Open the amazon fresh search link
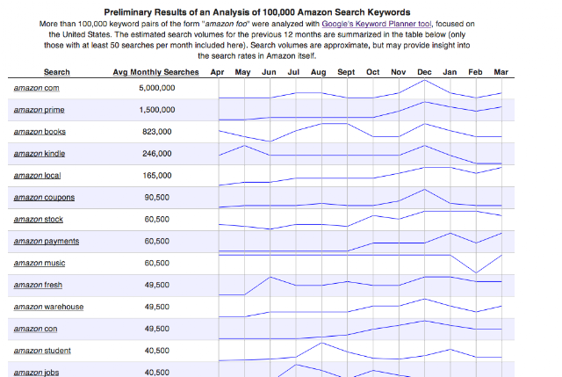 point(38,285)
